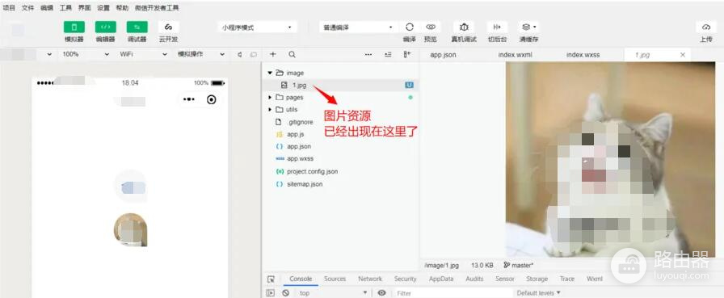Image resolution: width=724 pixels, height=298 pixels.
Task: Click the file panel layout toggle icon
Action: click(406, 54)
